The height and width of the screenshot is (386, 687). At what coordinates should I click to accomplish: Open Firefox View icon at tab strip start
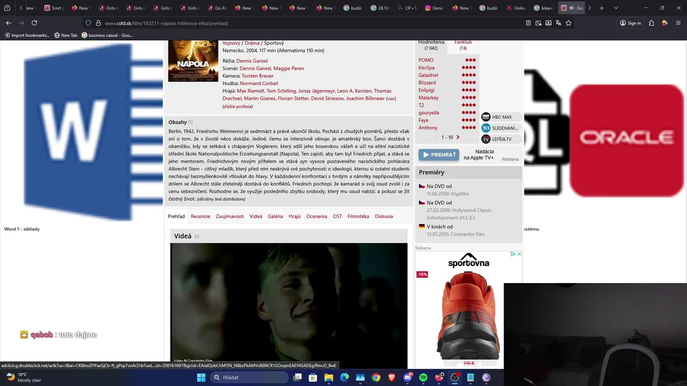click(x=7, y=8)
